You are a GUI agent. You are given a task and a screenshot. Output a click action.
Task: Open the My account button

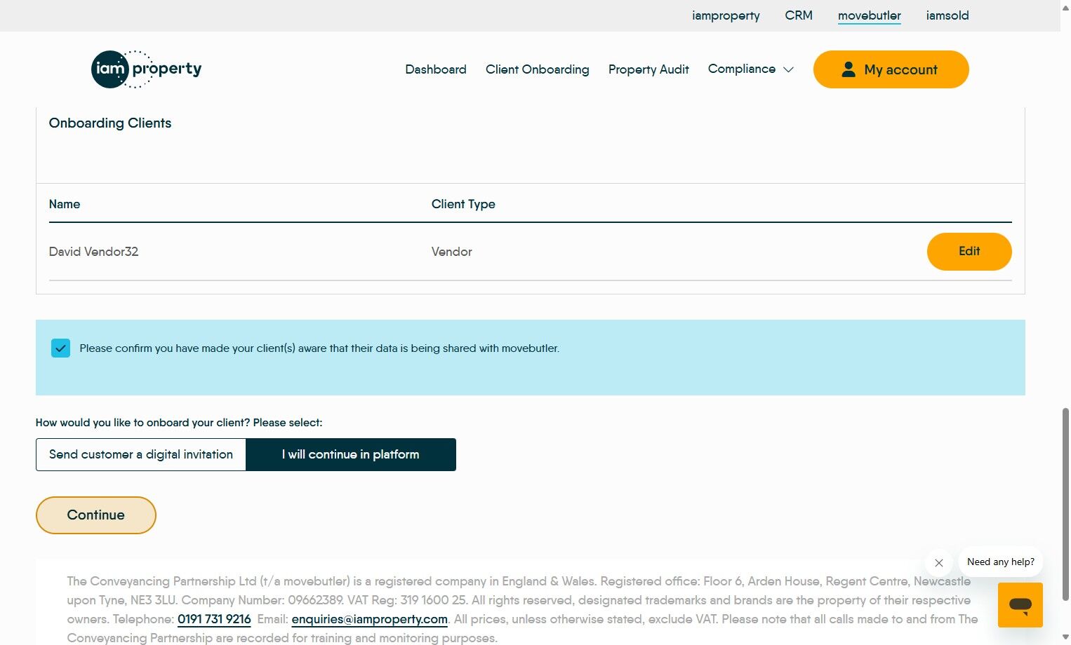(891, 69)
